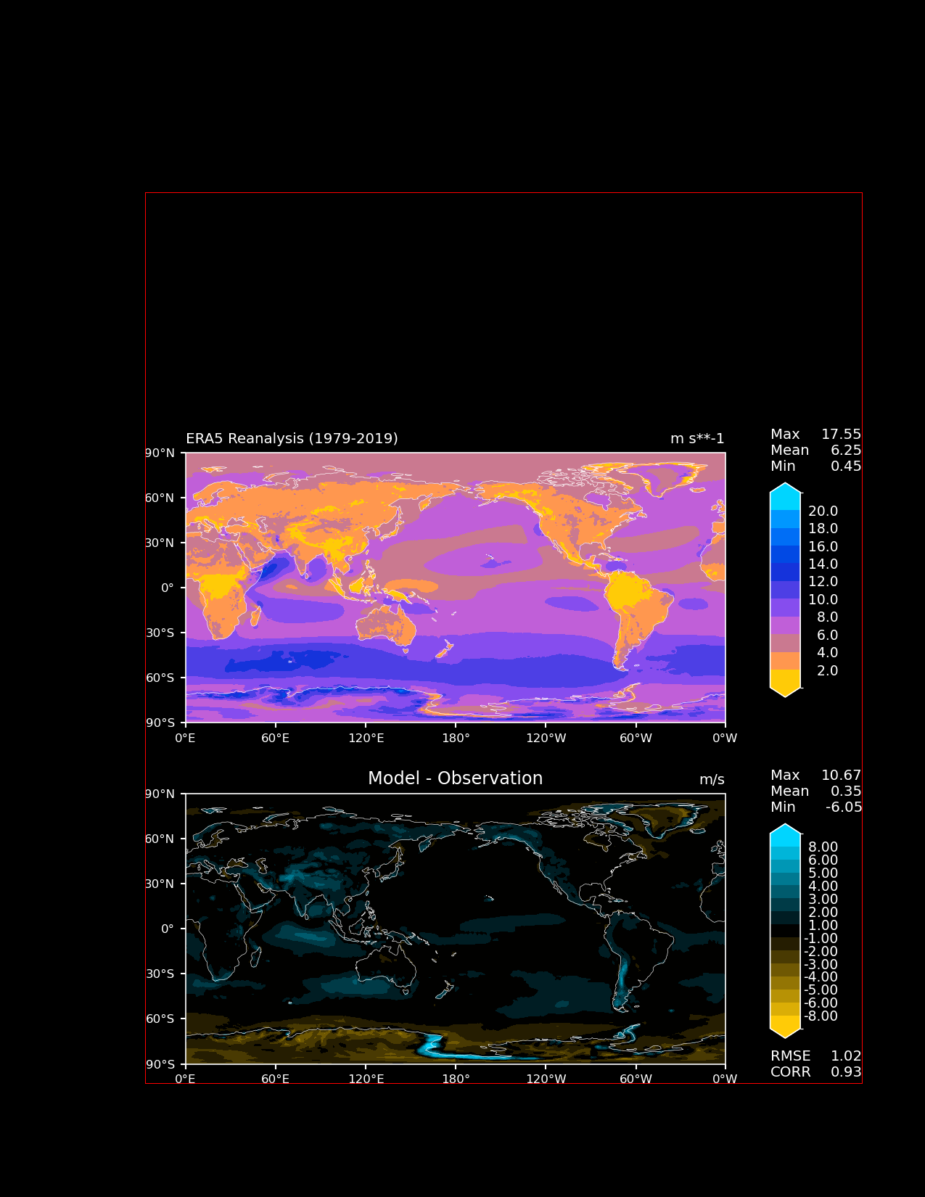The image size is (925, 1197).
Task: Click the 5.00 tick on difference colorbar
Action: coord(823,873)
